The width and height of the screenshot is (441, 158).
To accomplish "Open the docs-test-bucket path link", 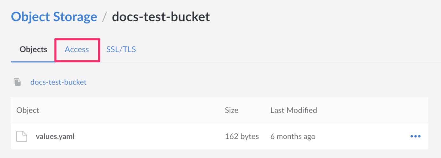I will point(58,82).
